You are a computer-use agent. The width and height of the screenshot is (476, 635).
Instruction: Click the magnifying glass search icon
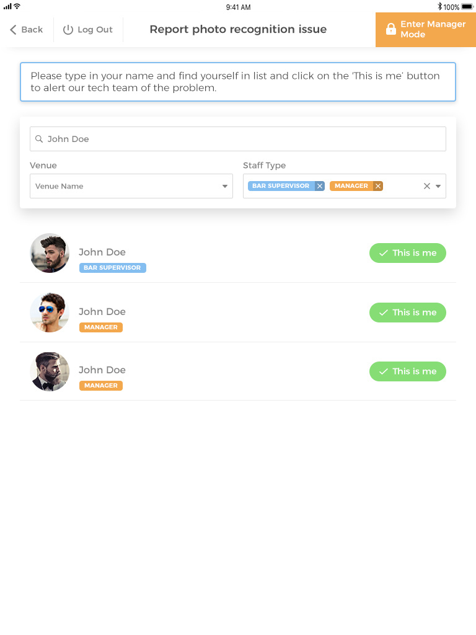pyautogui.click(x=39, y=139)
